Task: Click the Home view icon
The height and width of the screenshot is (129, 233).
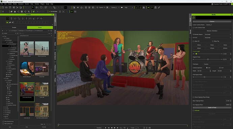Action: click(x=81, y=7)
